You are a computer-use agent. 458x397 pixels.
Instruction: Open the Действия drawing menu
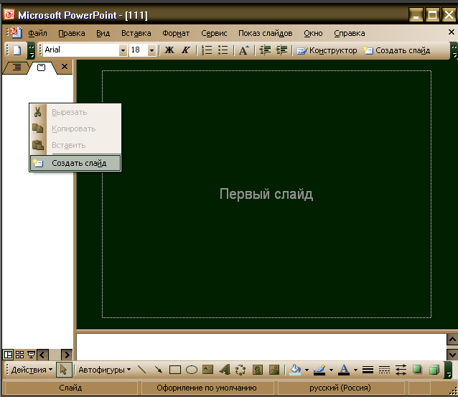click(32, 370)
